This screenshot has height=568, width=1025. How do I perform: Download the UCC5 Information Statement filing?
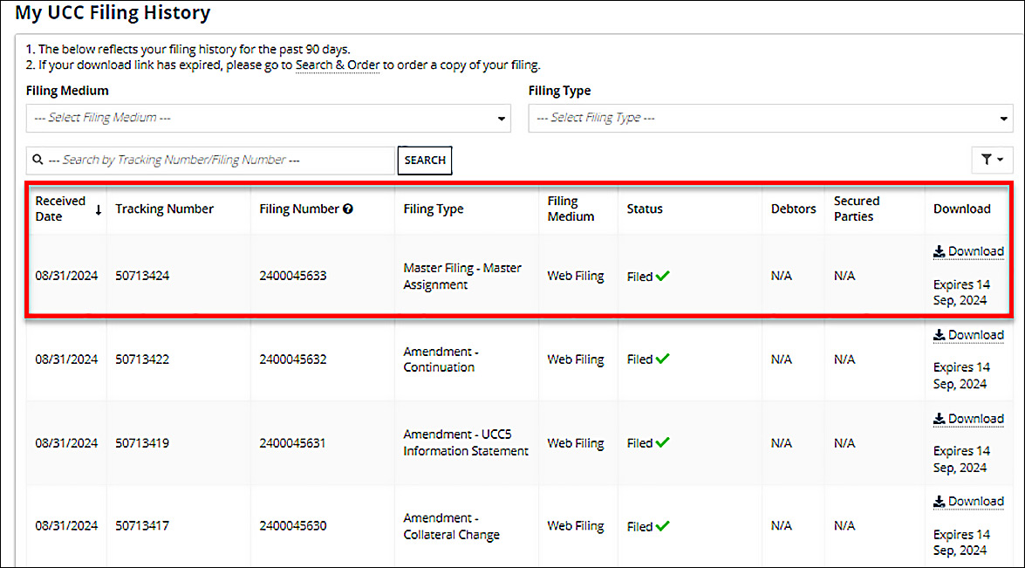968,419
